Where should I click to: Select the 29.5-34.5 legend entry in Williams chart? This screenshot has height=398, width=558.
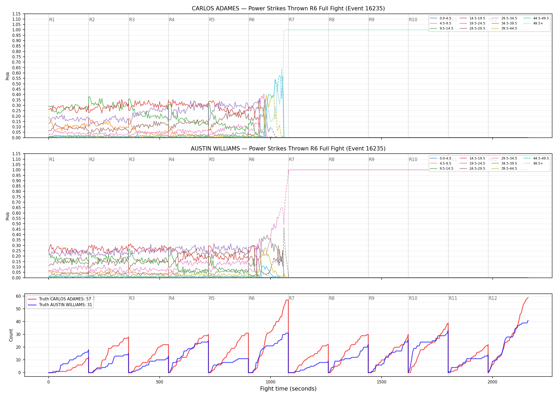(504, 158)
